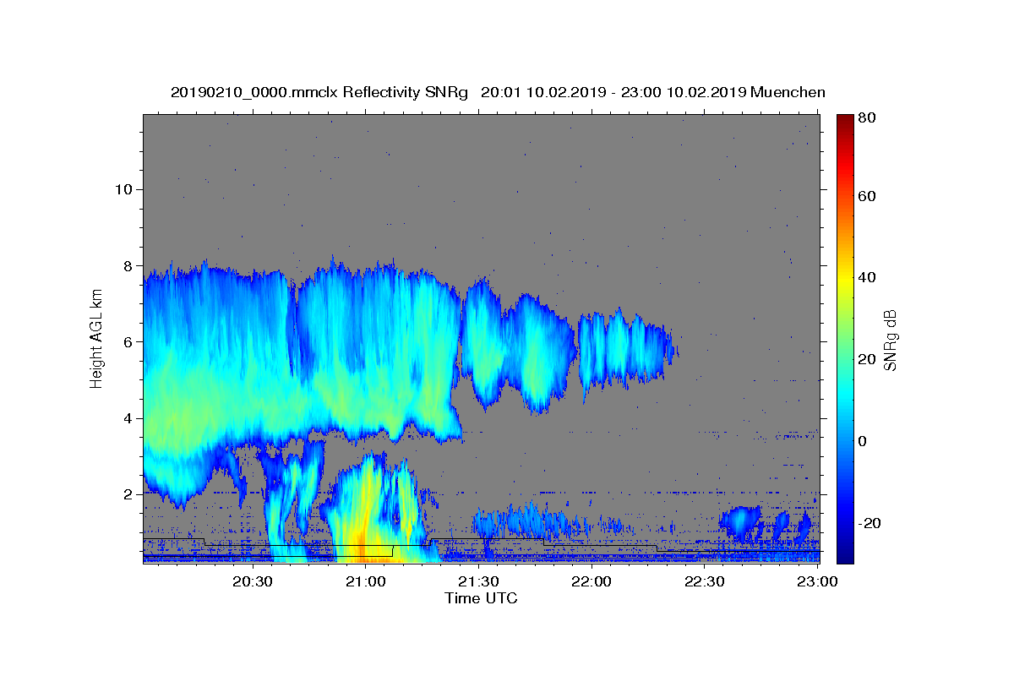Click the colorbar value 80
The width and height of the screenshot is (1014, 676).
coord(868,118)
